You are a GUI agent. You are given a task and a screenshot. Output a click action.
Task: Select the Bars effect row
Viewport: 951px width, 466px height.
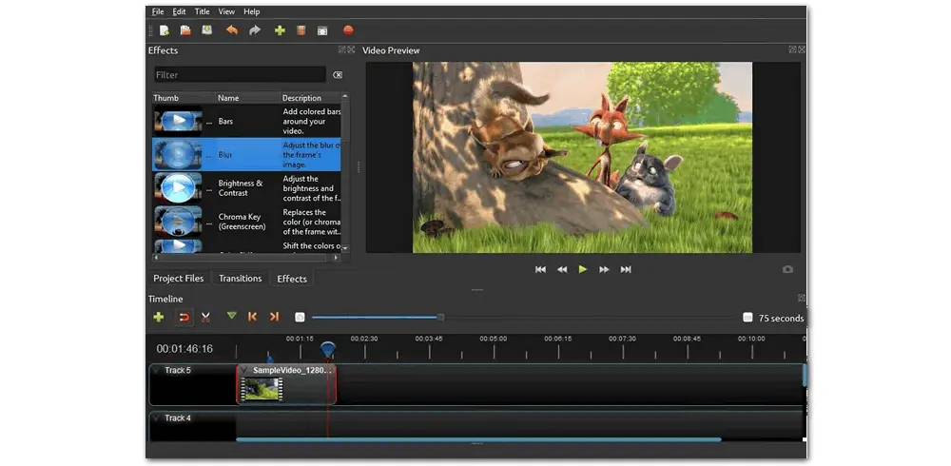[246, 121]
